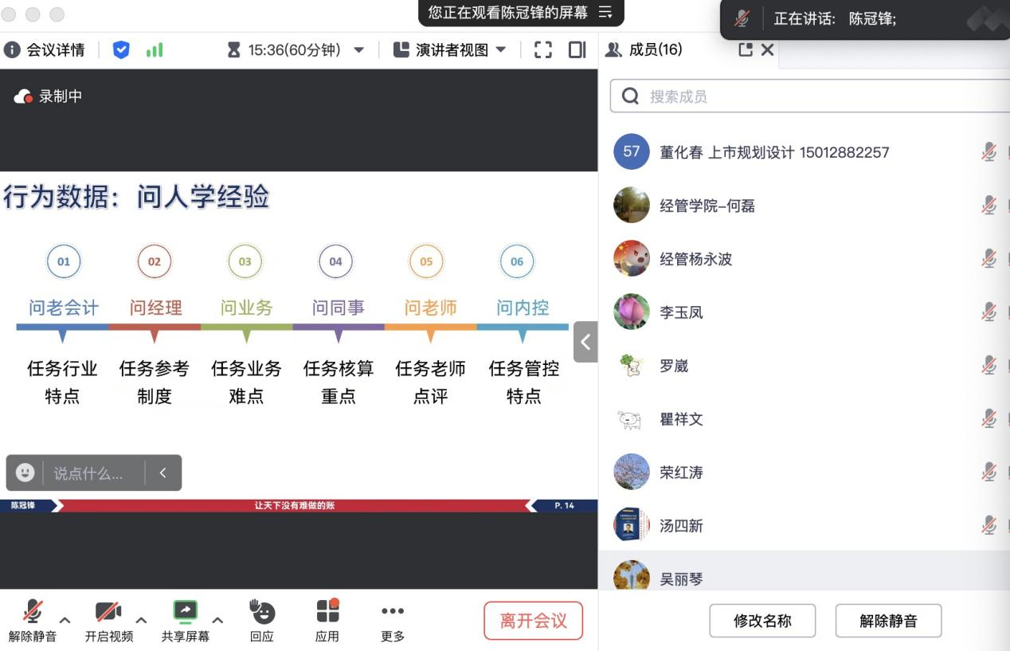Open the emoji picker in chat bar
The width and height of the screenshot is (1010, 651).
(x=25, y=473)
